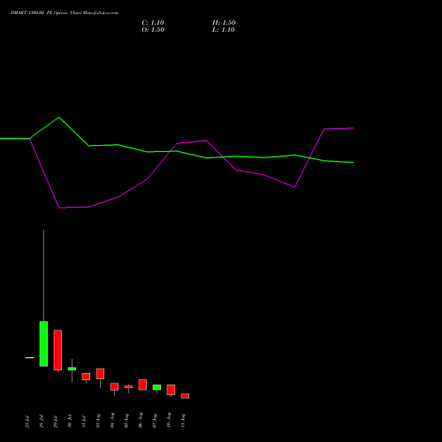Viewport: 442px width, 442px height.
Task: Select the last red candlestick on the right
Action: click(185, 396)
